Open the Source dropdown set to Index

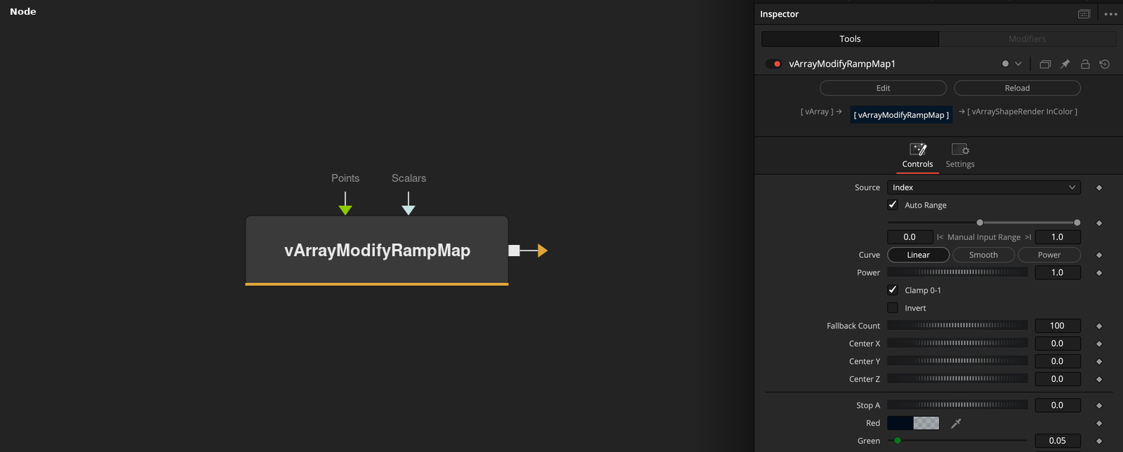pyautogui.click(x=984, y=187)
